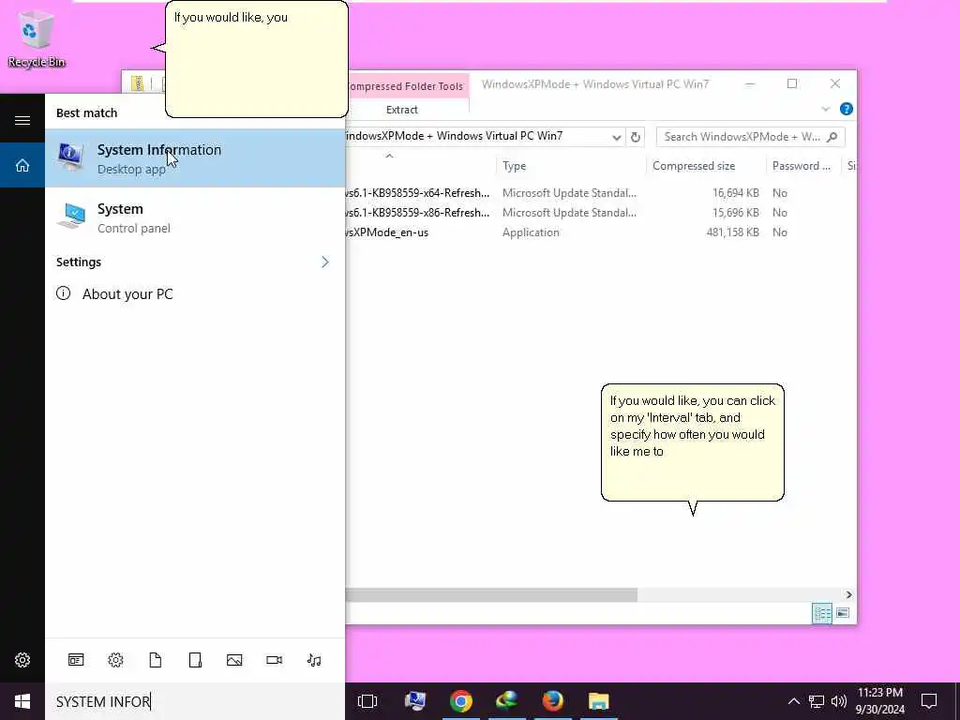Open the computer app icon beside Task View
Image resolution: width=960 pixels, height=720 pixels.
click(x=415, y=701)
